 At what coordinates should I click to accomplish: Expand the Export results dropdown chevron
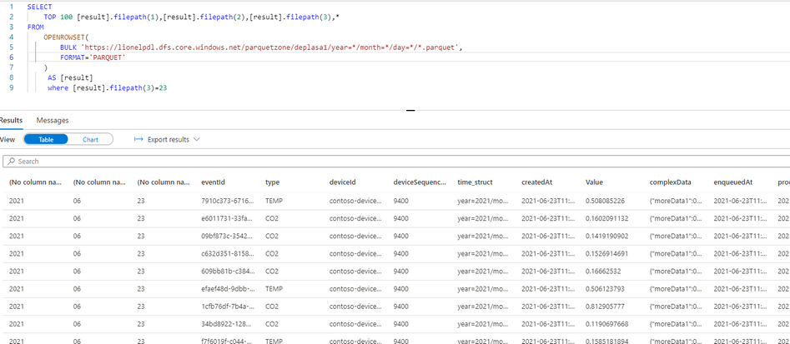[197, 139]
